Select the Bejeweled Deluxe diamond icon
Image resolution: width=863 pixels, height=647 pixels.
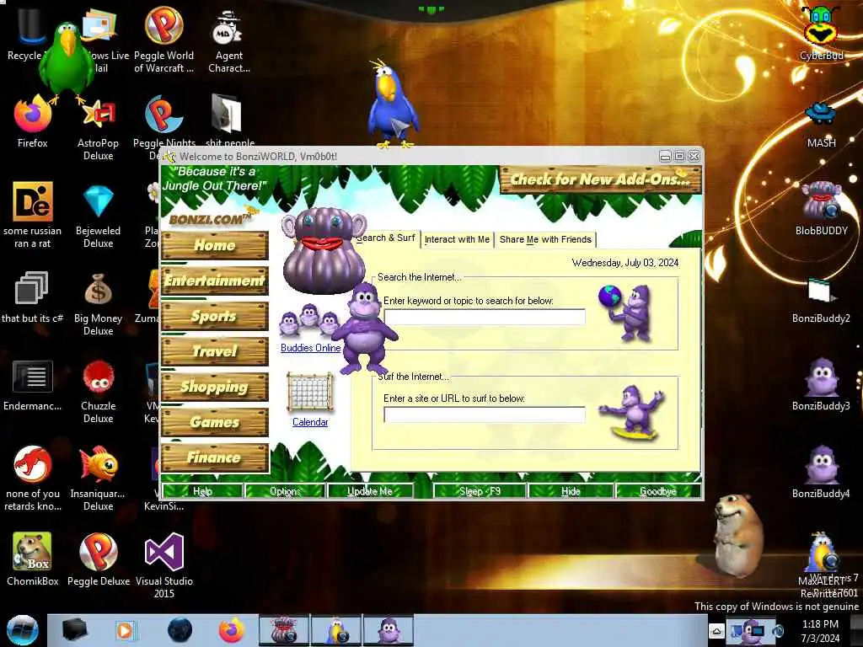(x=98, y=201)
